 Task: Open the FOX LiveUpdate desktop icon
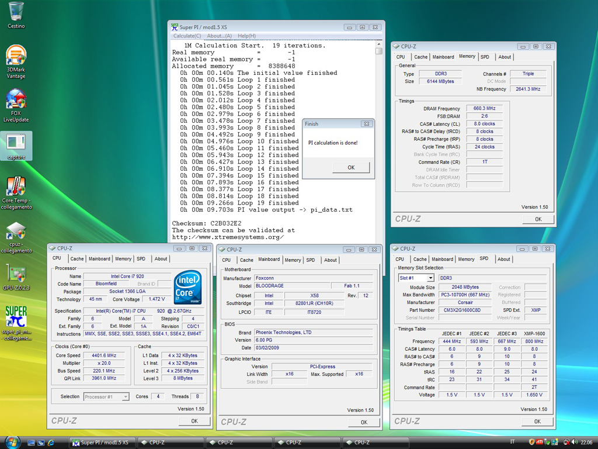(x=16, y=105)
